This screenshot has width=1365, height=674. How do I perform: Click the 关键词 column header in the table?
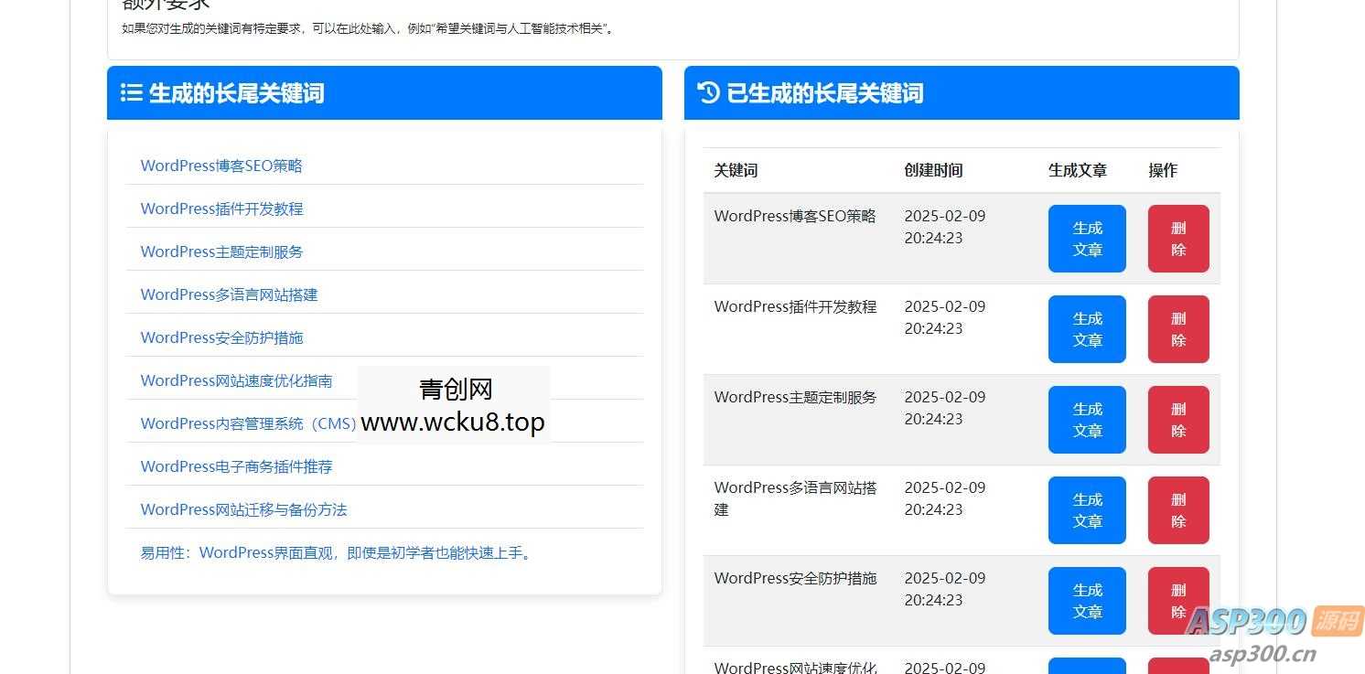[x=735, y=170]
